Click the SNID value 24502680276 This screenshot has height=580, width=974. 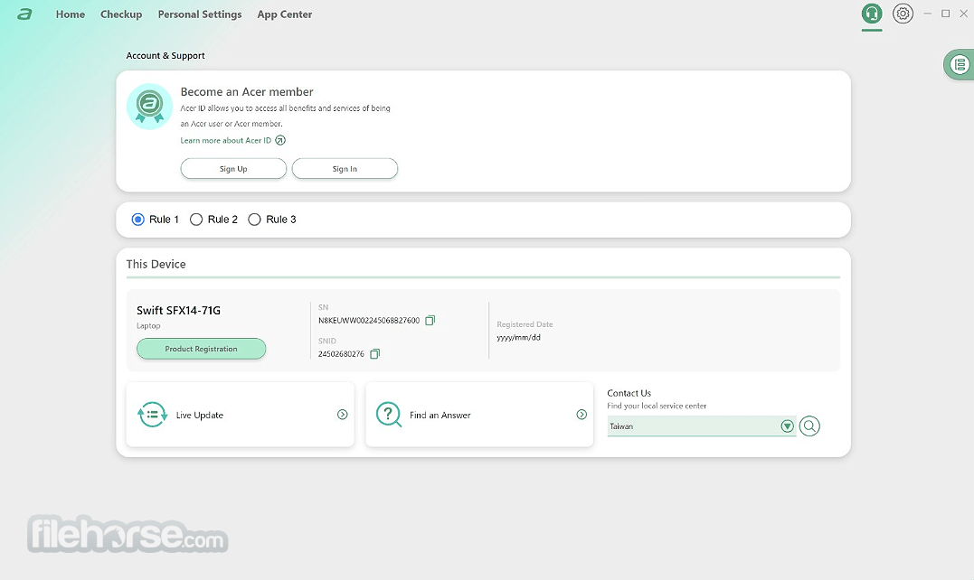tap(341, 354)
